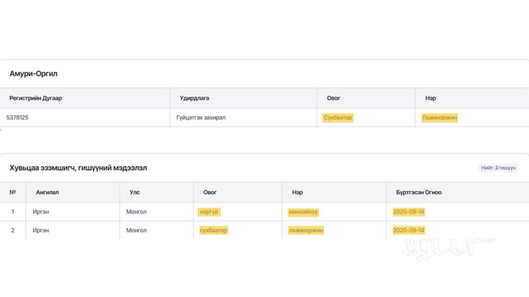Click the Регистрийн Дугаар column header
This screenshot has height=297, width=529.
36,98
